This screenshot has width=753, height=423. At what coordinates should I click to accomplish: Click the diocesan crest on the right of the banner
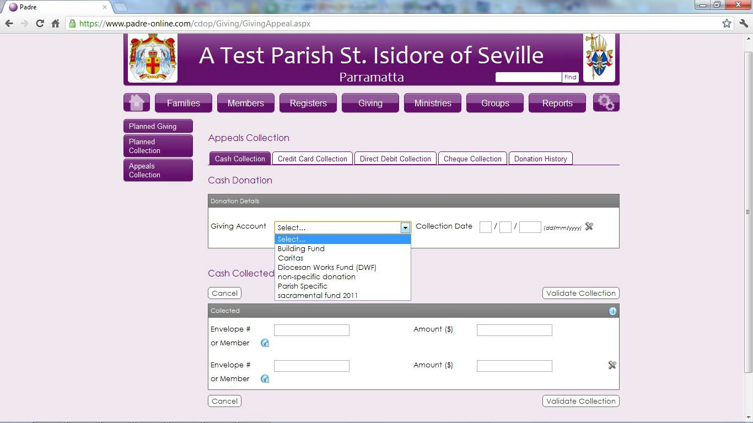coord(599,57)
